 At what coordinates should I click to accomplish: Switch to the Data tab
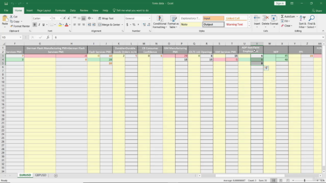(72, 10)
